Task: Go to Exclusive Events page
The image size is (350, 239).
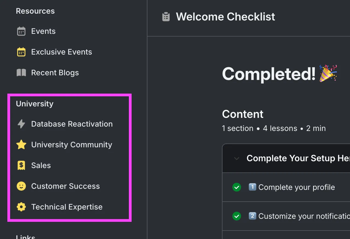Action: 61,52
